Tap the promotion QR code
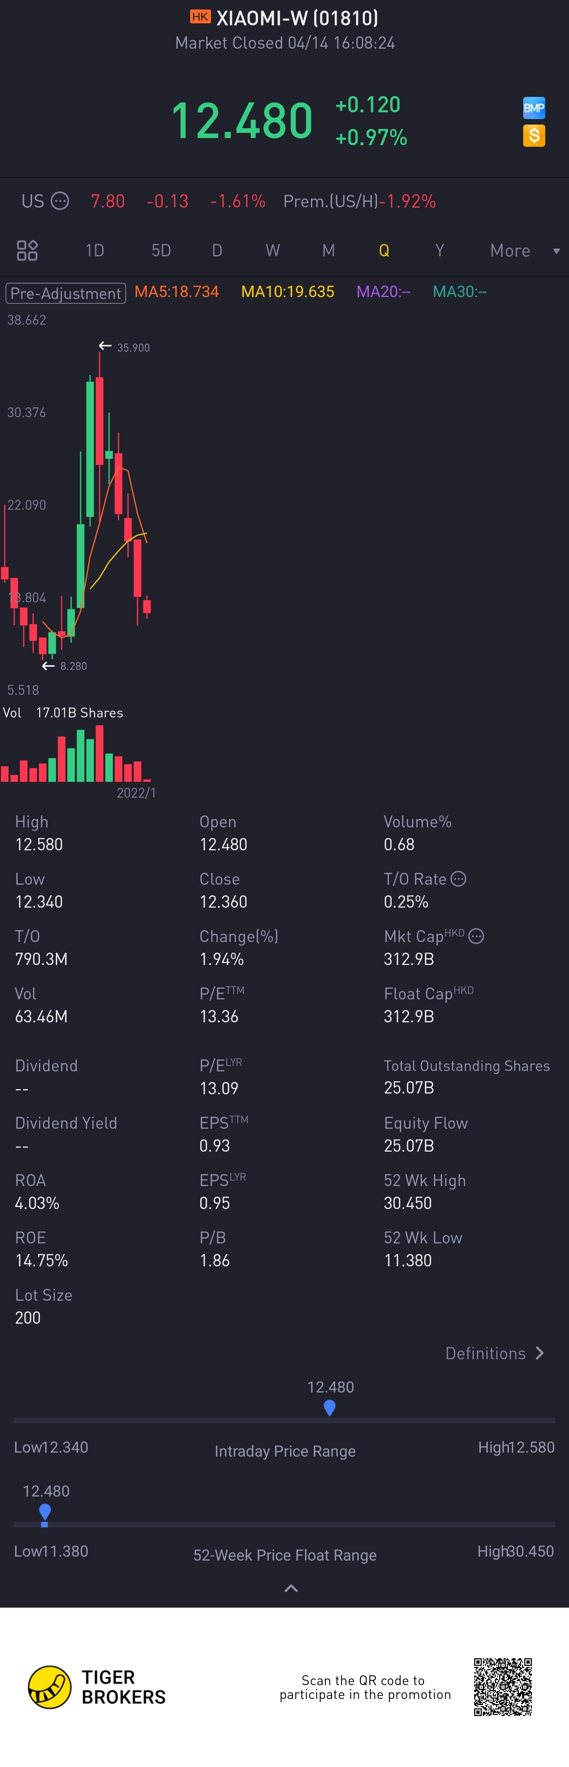Image resolution: width=569 pixels, height=1767 pixels. coord(503,1687)
